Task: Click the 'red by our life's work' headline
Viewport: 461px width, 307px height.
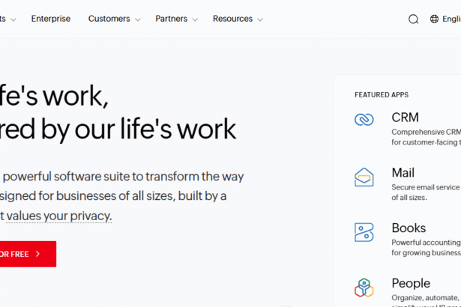Action: [118, 130]
